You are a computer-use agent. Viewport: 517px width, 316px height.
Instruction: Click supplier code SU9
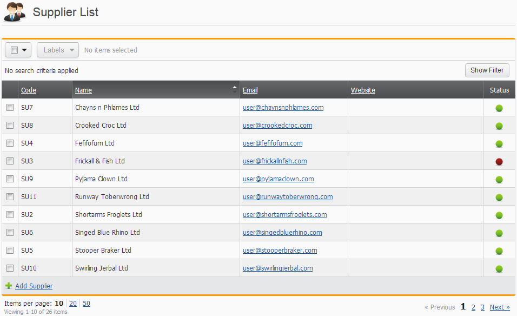pos(27,179)
